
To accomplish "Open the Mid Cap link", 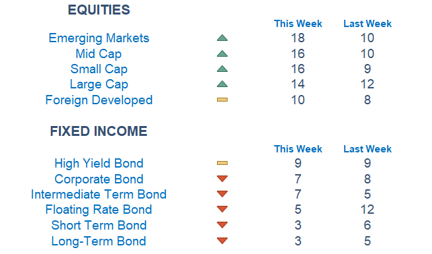I will pyautogui.click(x=99, y=54).
